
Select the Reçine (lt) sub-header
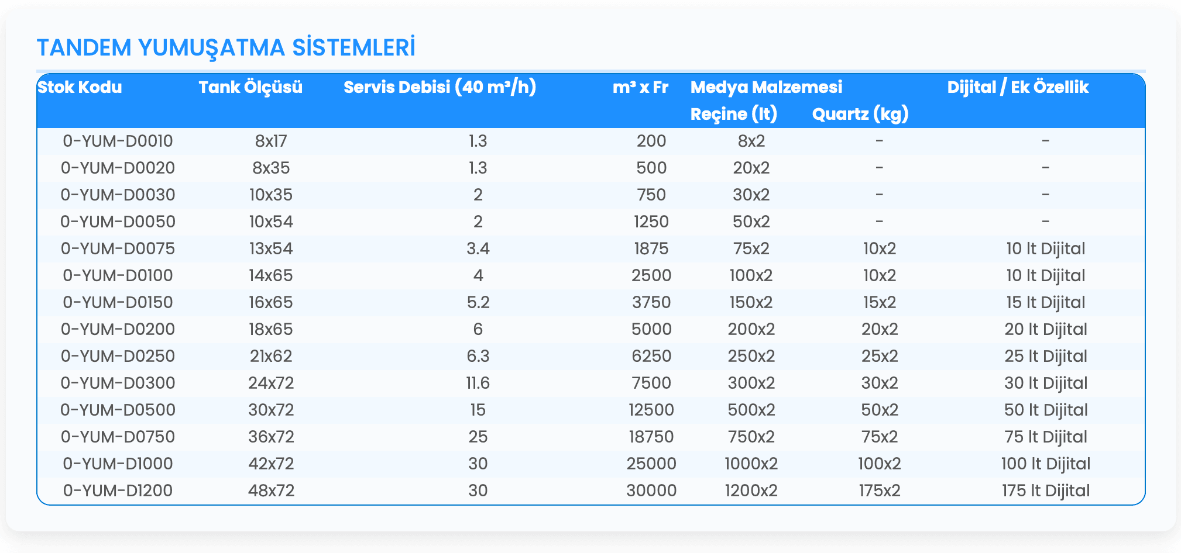(734, 115)
